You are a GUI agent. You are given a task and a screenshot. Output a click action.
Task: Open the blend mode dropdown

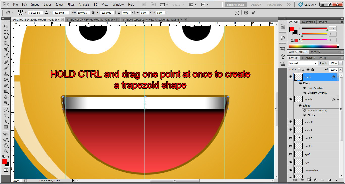pyautogui.click(x=303, y=63)
